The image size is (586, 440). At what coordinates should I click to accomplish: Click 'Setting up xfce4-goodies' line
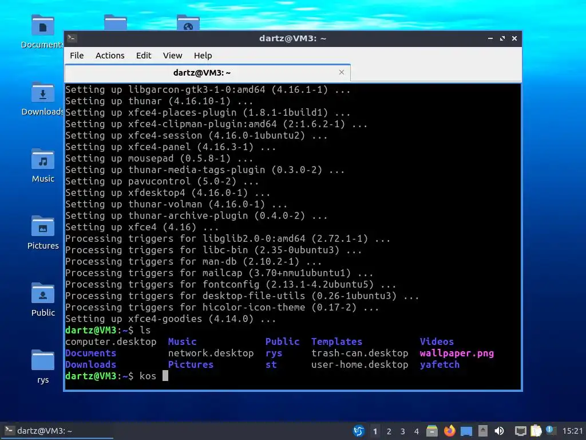(171, 319)
